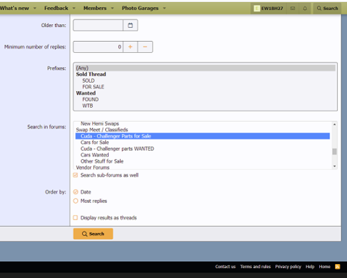Select the Date order radio button
The image size is (347, 278).
point(75,192)
